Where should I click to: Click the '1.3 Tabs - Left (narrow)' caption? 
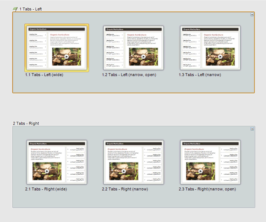click(200, 75)
